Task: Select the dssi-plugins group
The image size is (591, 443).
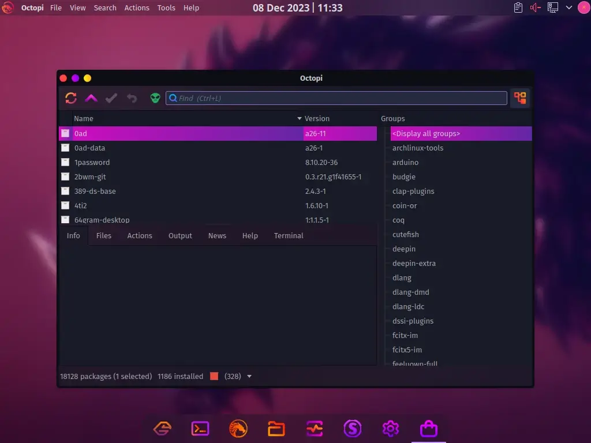Action: tap(413, 321)
